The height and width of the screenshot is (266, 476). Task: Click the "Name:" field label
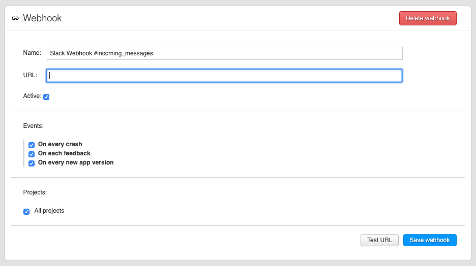32,53
